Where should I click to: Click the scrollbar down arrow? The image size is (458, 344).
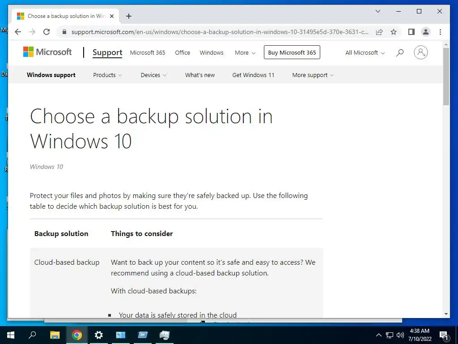446,314
